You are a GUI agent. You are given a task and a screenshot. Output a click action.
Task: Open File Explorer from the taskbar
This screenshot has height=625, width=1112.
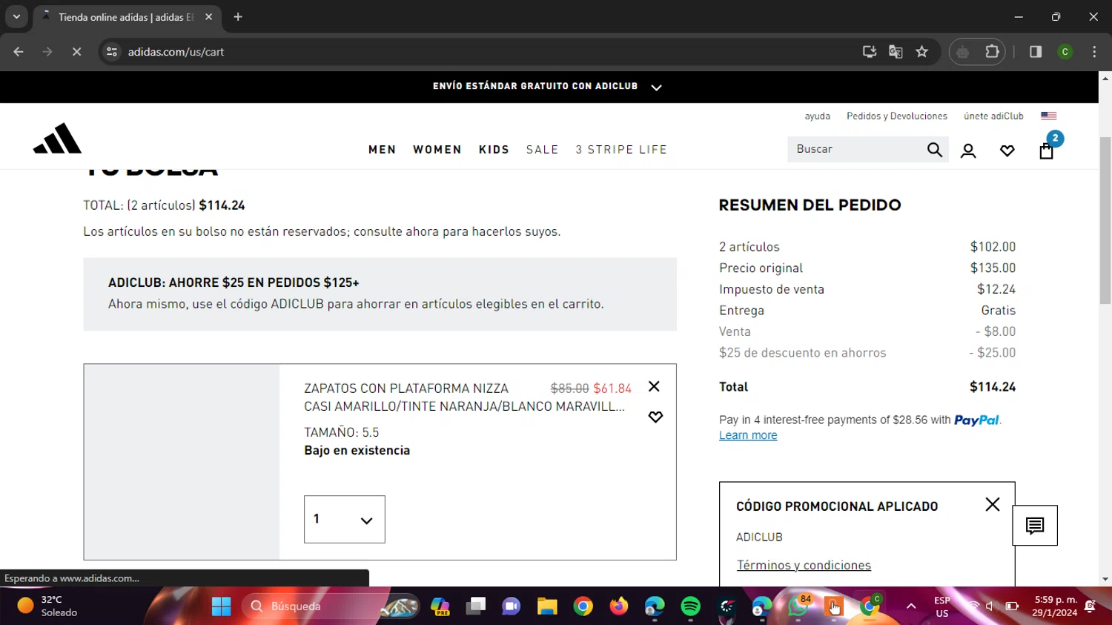point(547,606)
